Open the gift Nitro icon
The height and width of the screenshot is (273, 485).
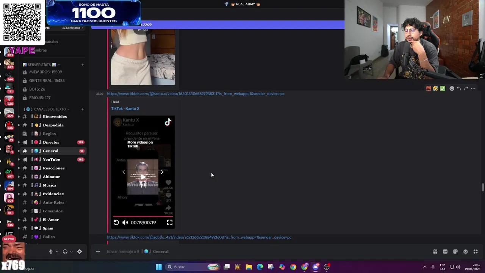click(435, 251)
